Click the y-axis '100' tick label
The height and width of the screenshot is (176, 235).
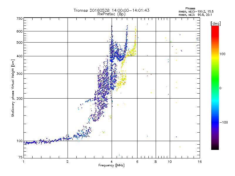19,141
